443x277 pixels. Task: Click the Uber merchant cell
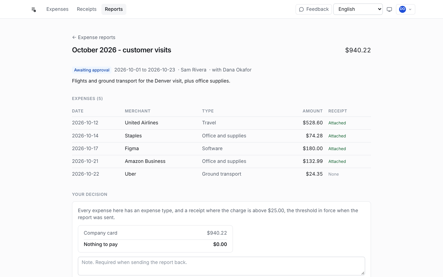point(130,174)
